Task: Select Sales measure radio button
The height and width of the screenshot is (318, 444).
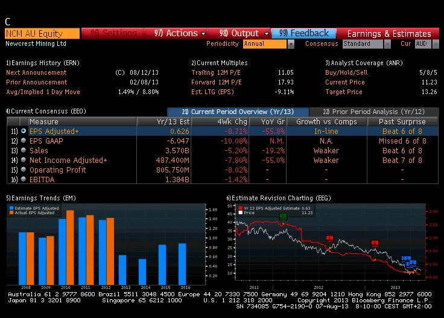Action: click(x=24, y=150)
